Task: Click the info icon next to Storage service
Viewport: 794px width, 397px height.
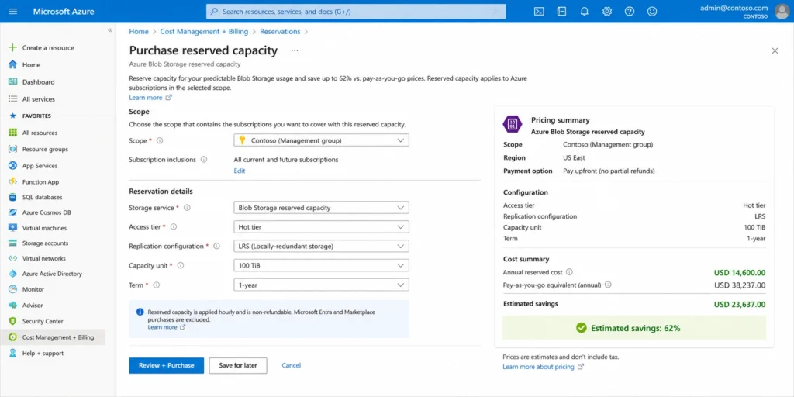Action: (187, 208)
